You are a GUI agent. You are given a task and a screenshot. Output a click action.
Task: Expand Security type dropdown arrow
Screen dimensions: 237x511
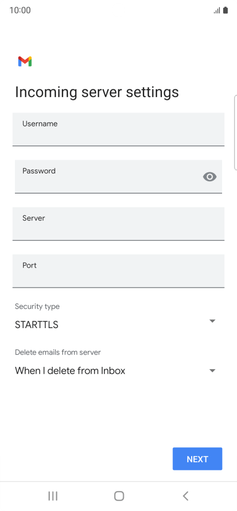(x=212, y=321)
